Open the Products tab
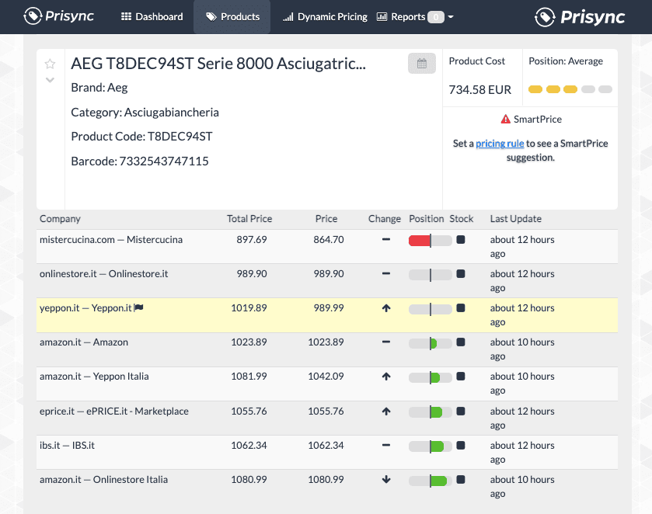Viewport: 652px width, 514px height. coord(232,16)
